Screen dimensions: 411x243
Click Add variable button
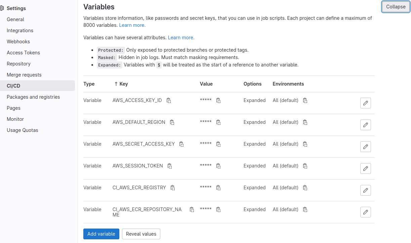[101, 234]
